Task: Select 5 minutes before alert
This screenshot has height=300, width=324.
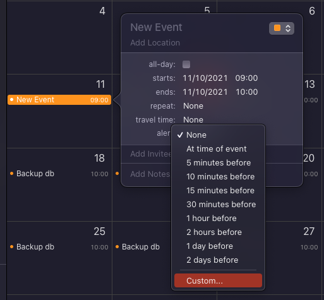Action: pyautogui.click(x=218, y=163)
